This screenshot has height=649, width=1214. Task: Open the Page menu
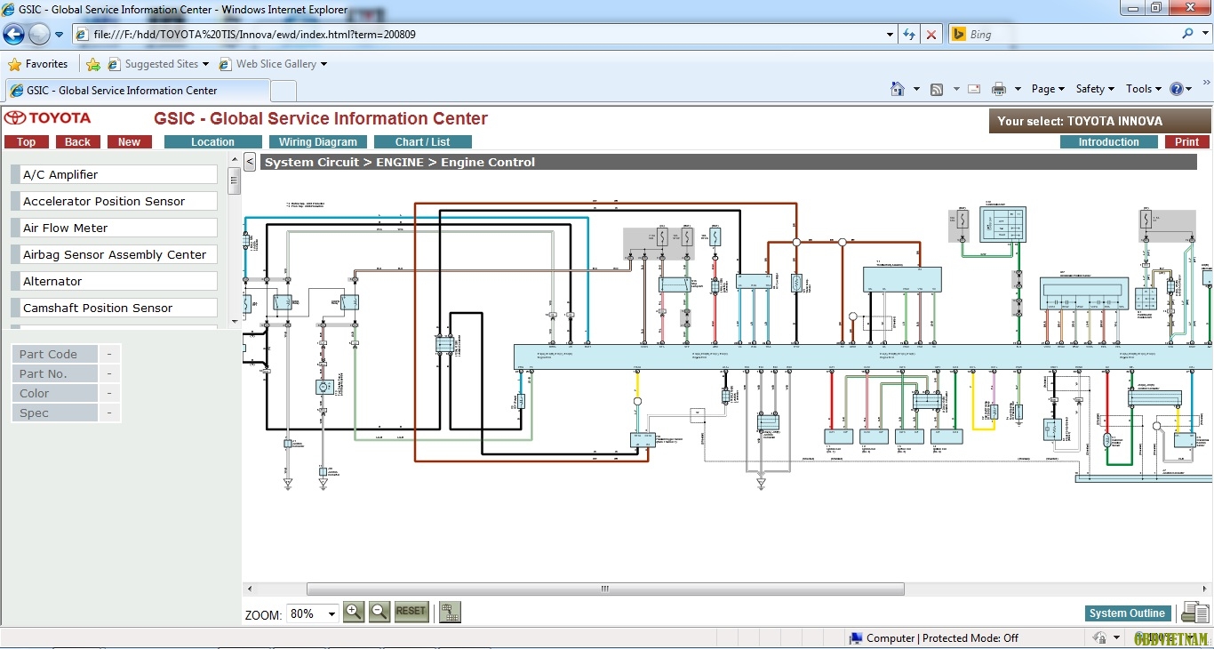[1048, 89]
